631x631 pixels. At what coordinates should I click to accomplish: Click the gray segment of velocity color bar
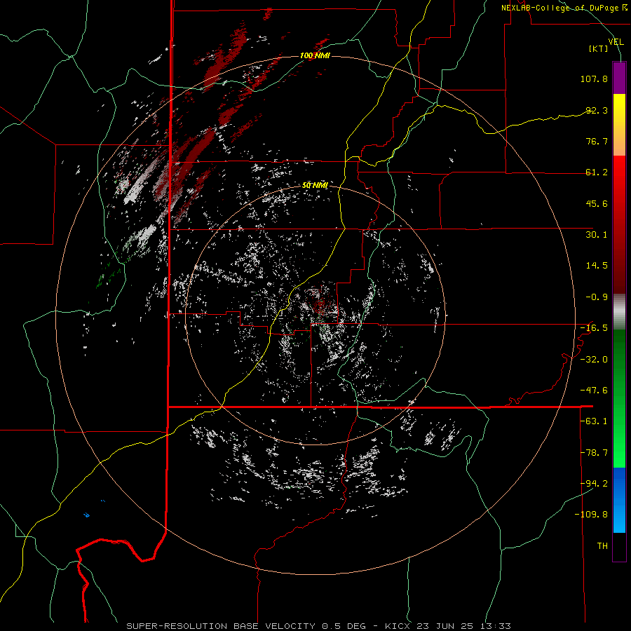(619, 312)
